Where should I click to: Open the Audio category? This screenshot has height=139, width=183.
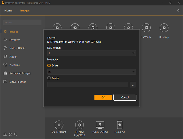13,57
